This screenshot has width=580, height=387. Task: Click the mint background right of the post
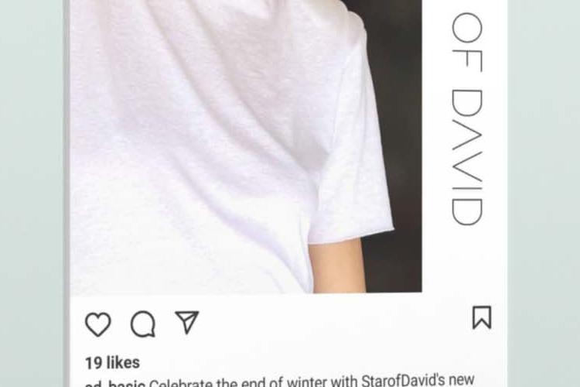544,193
